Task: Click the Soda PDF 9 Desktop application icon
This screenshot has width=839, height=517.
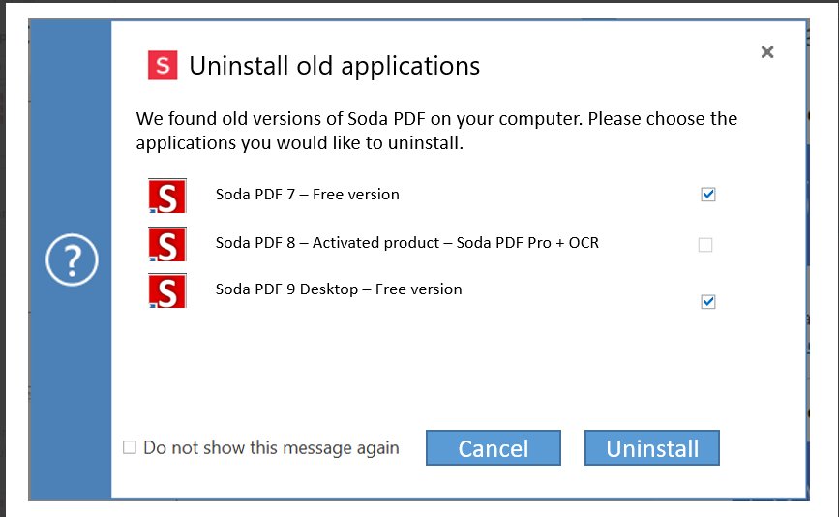Action: coord(167,290)
